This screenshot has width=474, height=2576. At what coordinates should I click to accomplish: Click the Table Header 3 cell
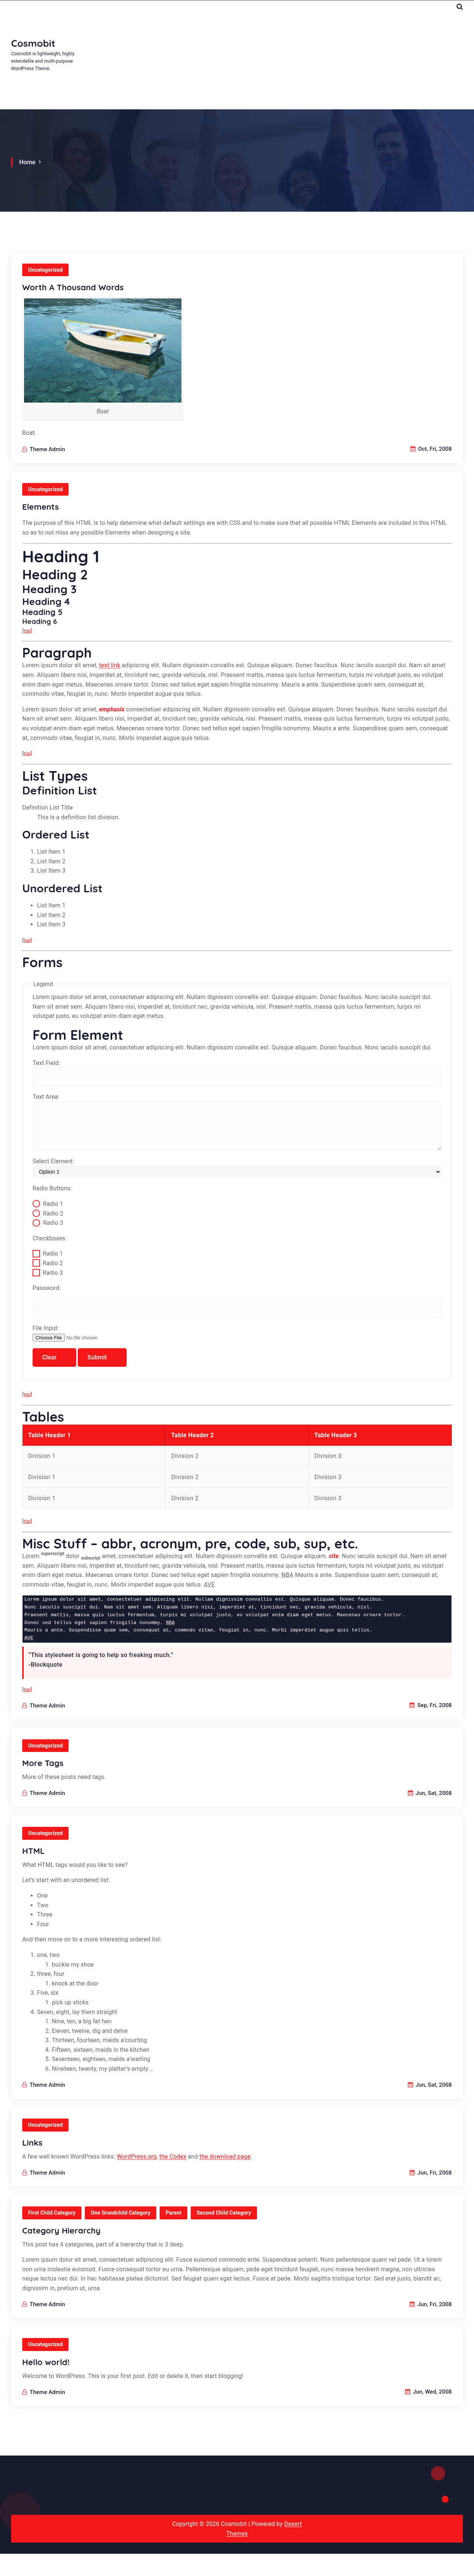tap(380, 1435)
